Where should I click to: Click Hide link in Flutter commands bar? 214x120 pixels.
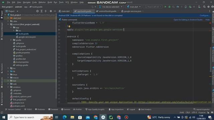click(207, 20)
